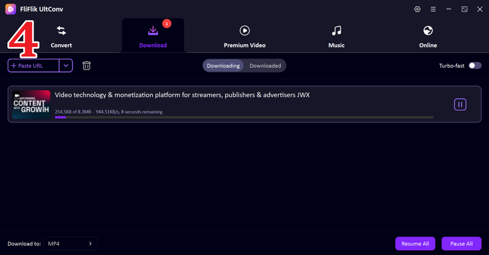Open the MP4 format selector
The image size is (489, 255).
(70, 243)
